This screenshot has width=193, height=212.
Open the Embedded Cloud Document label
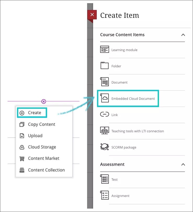(x=133, y=99)
